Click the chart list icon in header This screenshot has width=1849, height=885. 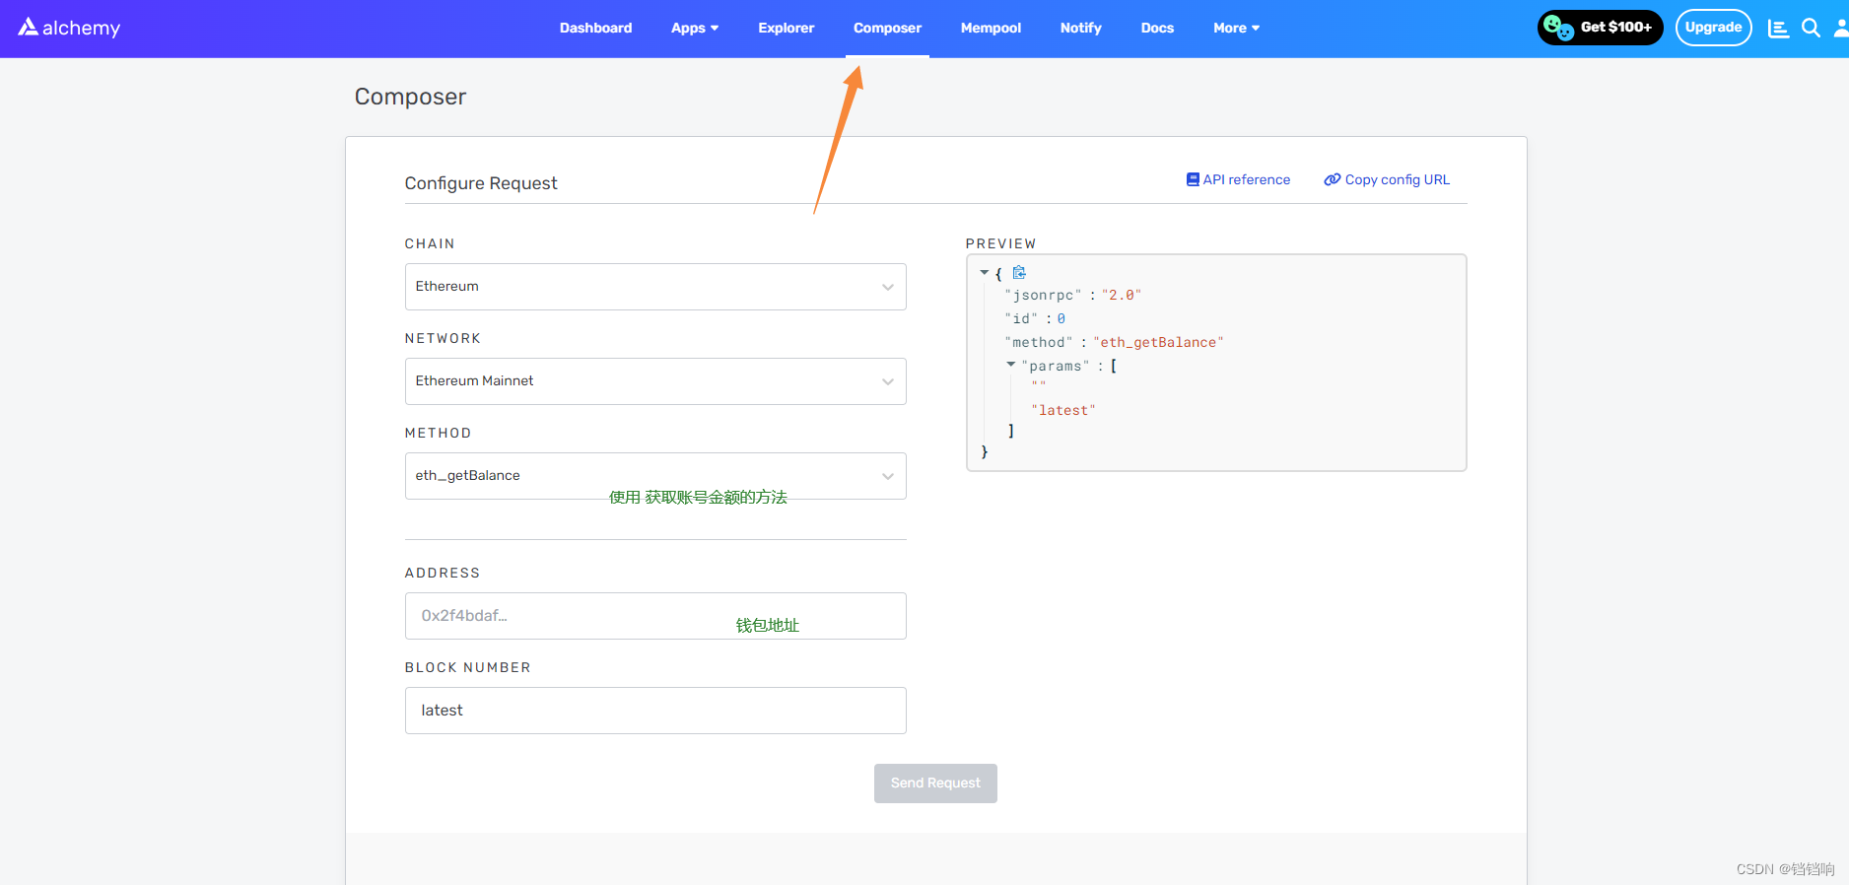coord(1778,29)
